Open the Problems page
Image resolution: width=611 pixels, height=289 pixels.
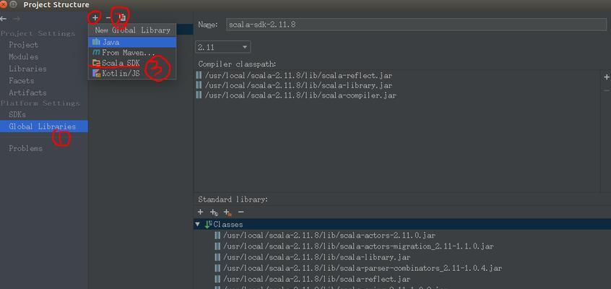tap(26, 149)
